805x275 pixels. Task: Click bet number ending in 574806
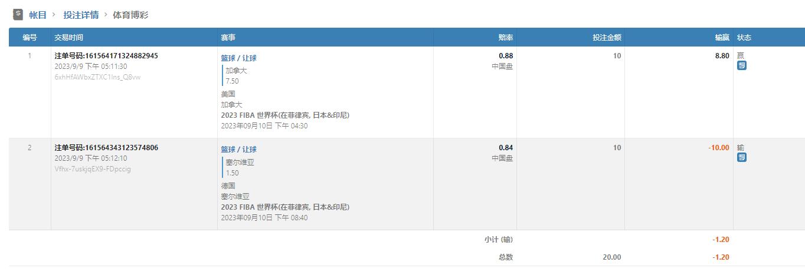tap(106, 148)
